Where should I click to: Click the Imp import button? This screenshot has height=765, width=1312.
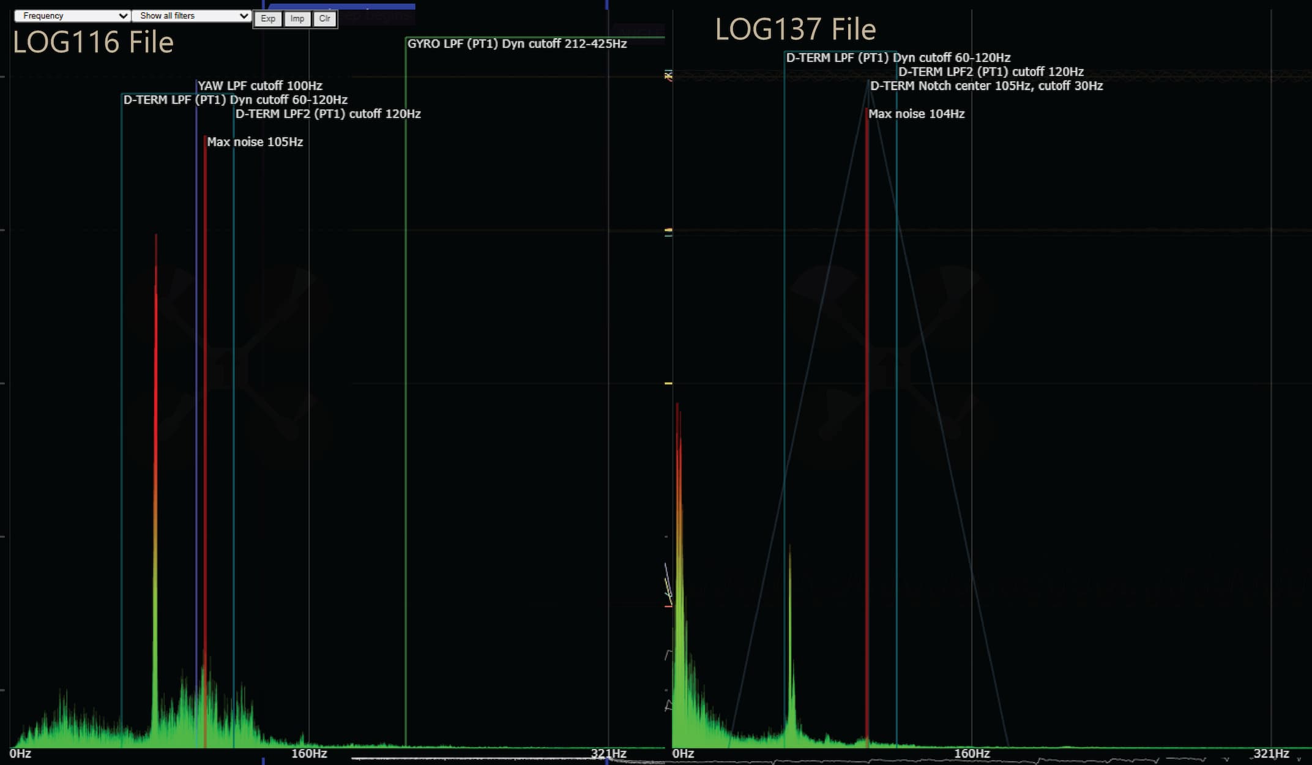coord(297,19)
